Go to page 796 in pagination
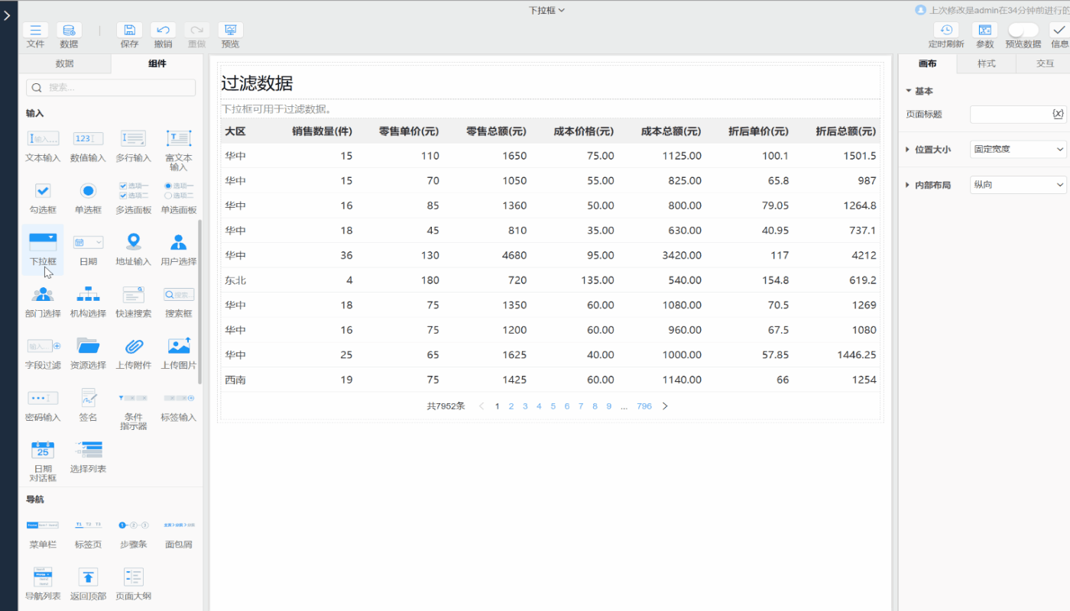This screenshot has width=1070, height=611. [x=644, y=406]
